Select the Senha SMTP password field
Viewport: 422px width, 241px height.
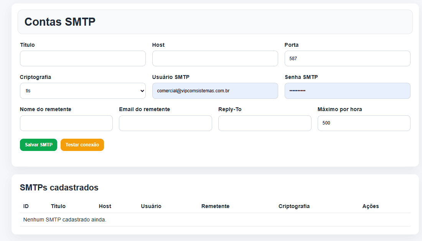[x=347, y=91]
